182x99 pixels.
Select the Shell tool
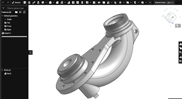point(73,2)
